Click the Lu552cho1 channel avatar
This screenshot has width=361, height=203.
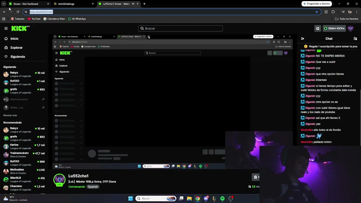click(59, 180)
